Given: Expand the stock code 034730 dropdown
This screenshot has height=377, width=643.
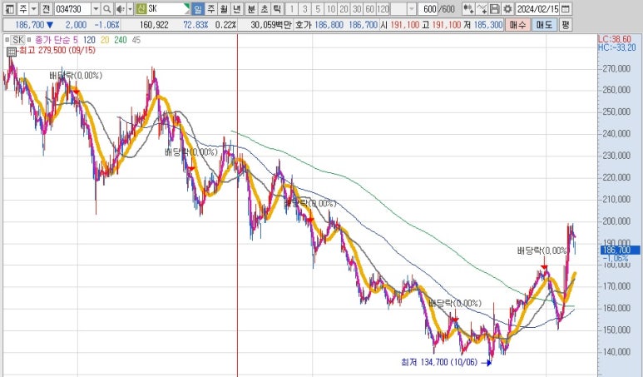Looking at the screenshot, I should [96, 8].
